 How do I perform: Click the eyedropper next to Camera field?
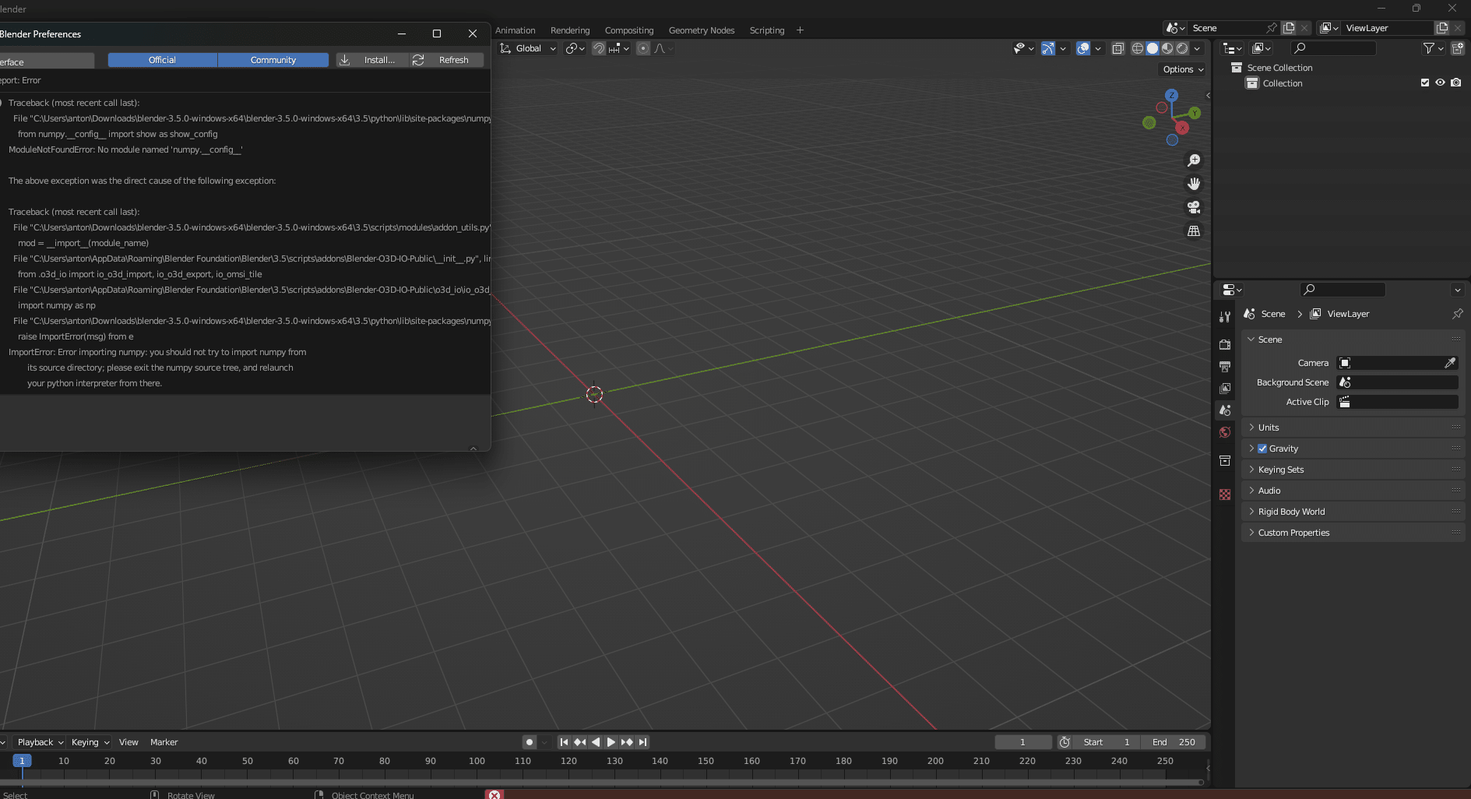[x=1450, y=363]
